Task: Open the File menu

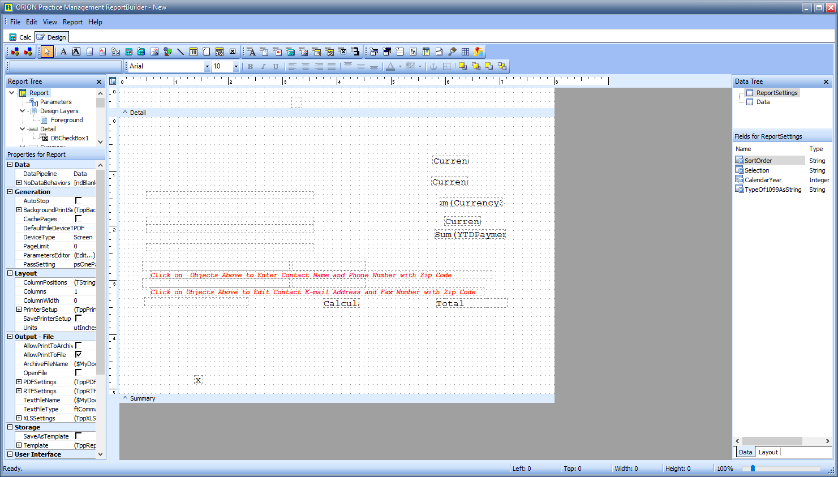Action: [15, 22]
